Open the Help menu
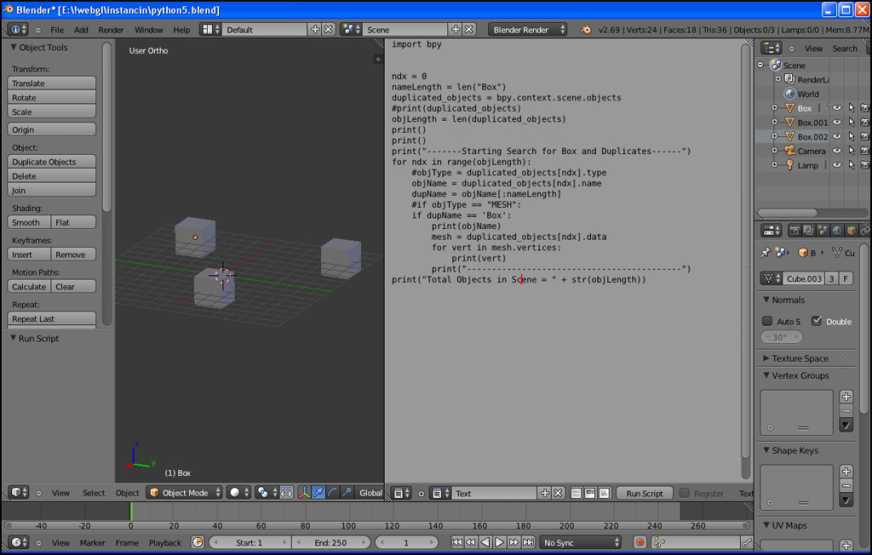Image resolution: width=872 pixels, height=555 pixels. 181,30
